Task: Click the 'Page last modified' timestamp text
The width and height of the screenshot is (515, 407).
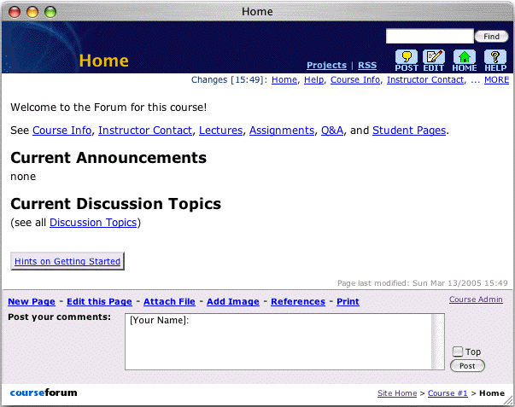Action: click(423, 283)
